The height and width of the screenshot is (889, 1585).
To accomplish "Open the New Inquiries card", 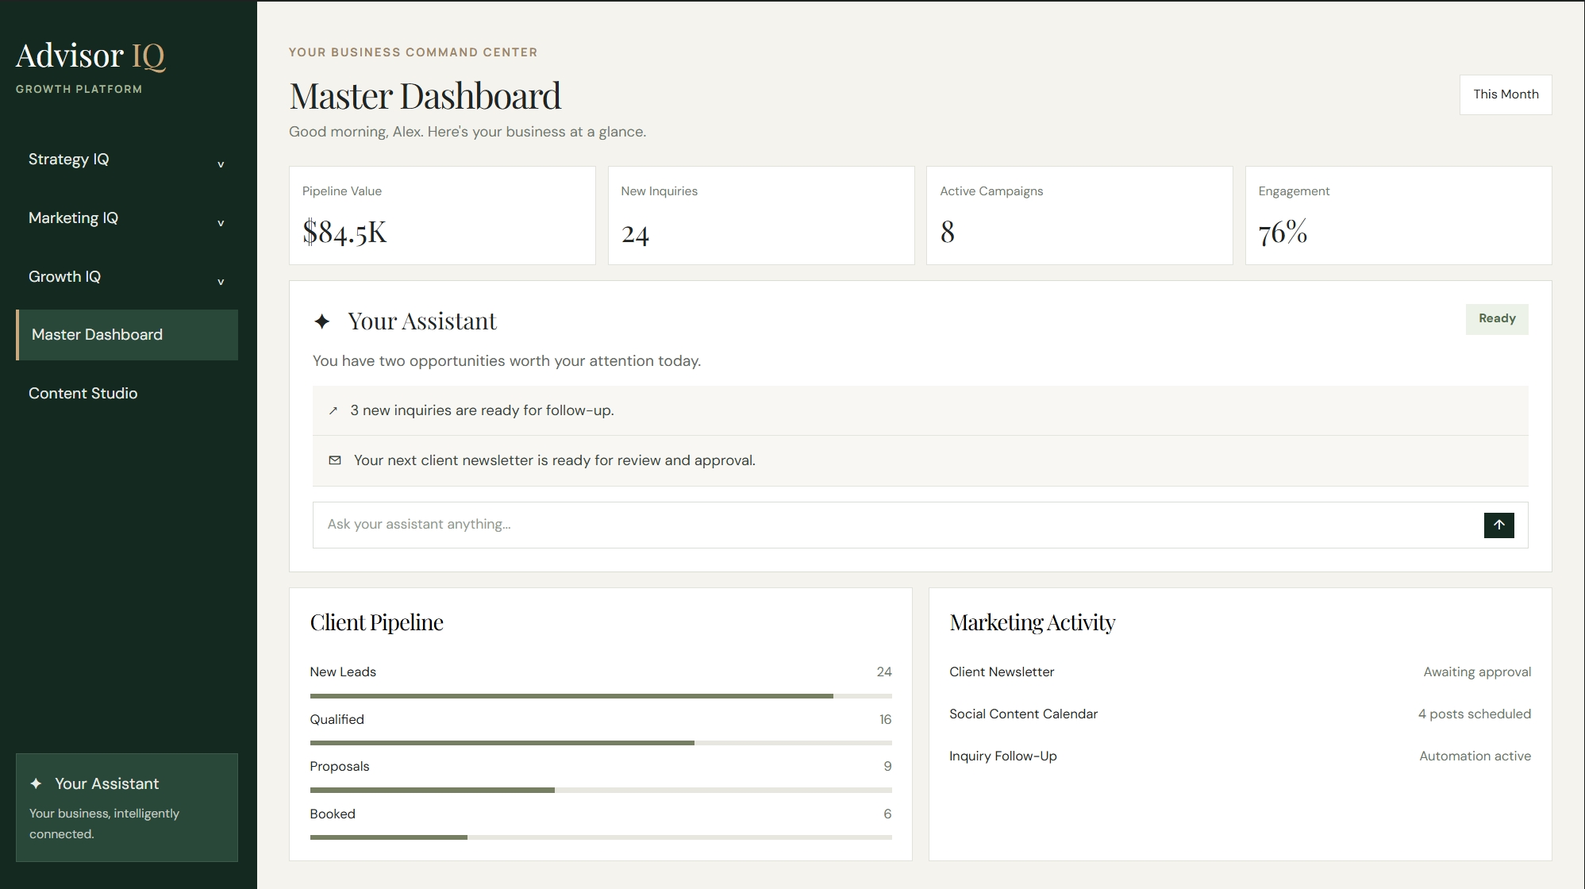I will [761, 215].
